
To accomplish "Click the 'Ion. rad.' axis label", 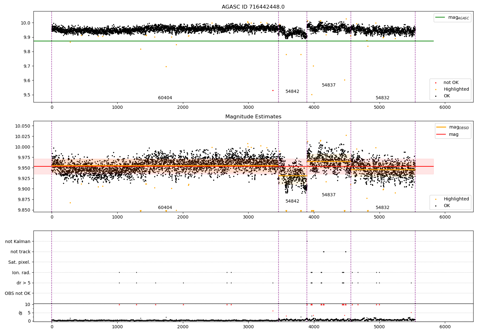I will (x=21, y=273).
